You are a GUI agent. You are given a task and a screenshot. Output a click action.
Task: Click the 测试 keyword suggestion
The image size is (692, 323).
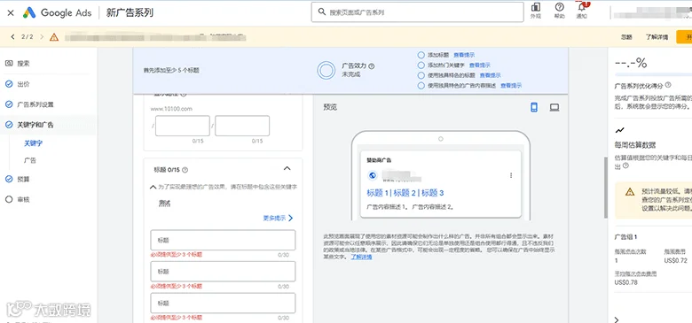(164, 204)
